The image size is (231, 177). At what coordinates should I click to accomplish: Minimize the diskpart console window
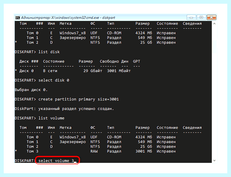pos(191,18)
